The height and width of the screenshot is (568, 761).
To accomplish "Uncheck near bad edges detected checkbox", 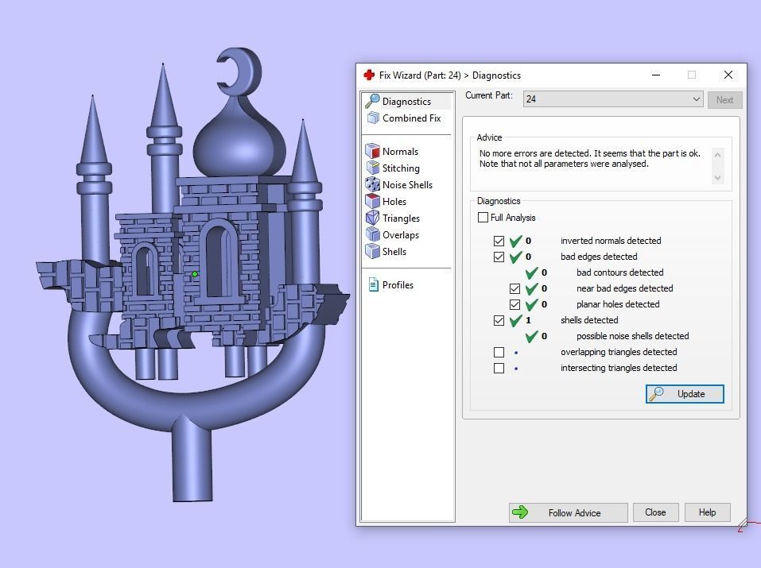I will [515, 288].
